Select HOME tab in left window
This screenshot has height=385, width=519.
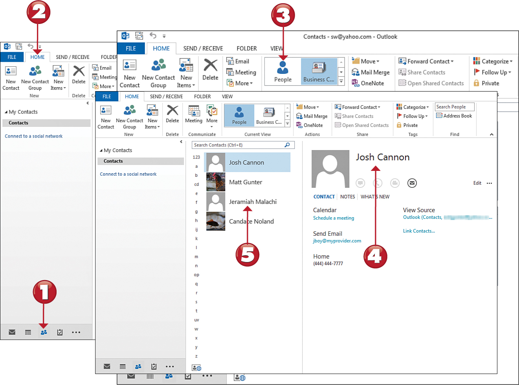pyautogui.click(x=38, y=57)
